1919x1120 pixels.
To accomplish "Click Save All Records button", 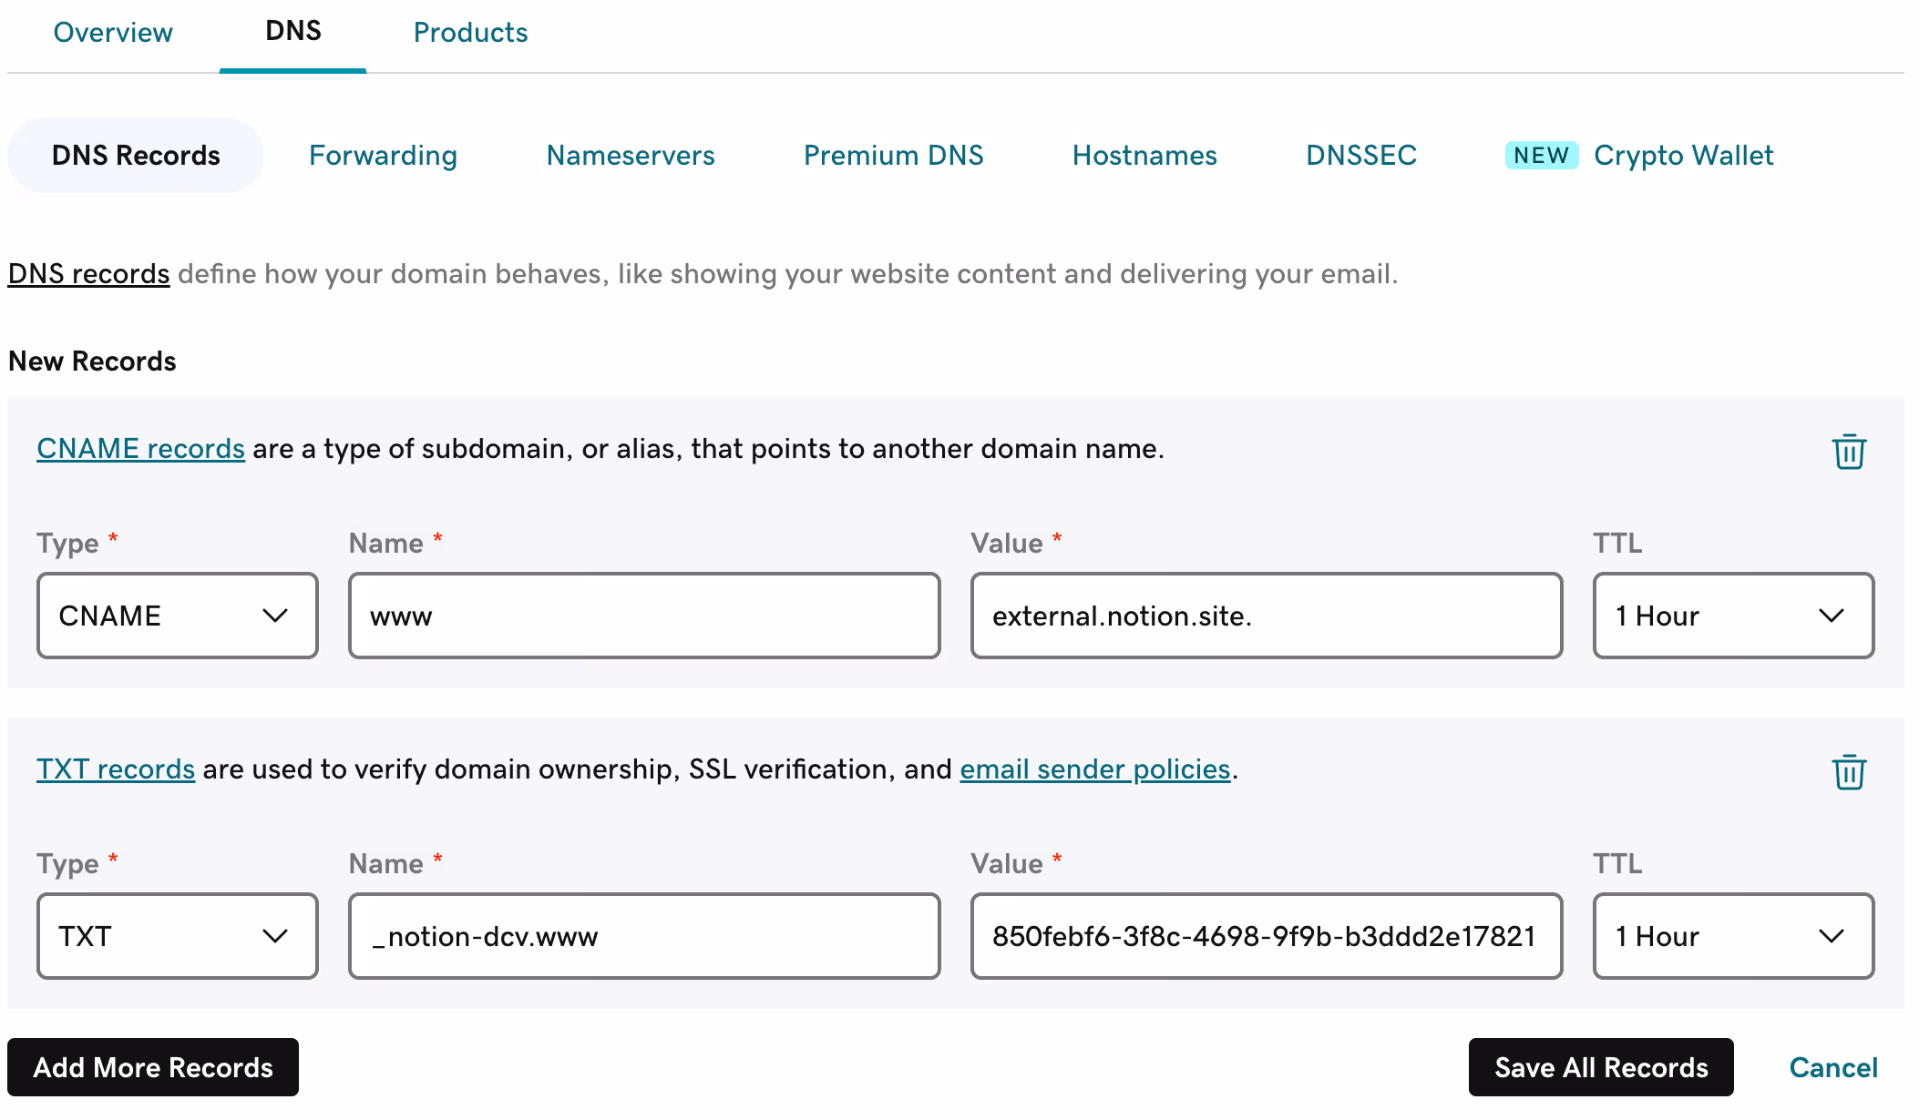I will coord(1600,1067).
